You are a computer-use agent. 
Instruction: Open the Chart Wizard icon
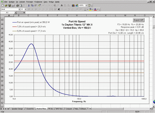tap(73, 5)
